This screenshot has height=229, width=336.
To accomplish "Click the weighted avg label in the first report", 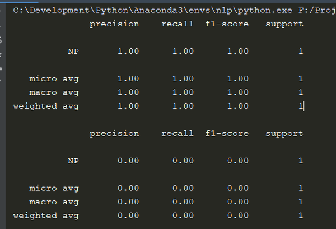I will [46, 106].
